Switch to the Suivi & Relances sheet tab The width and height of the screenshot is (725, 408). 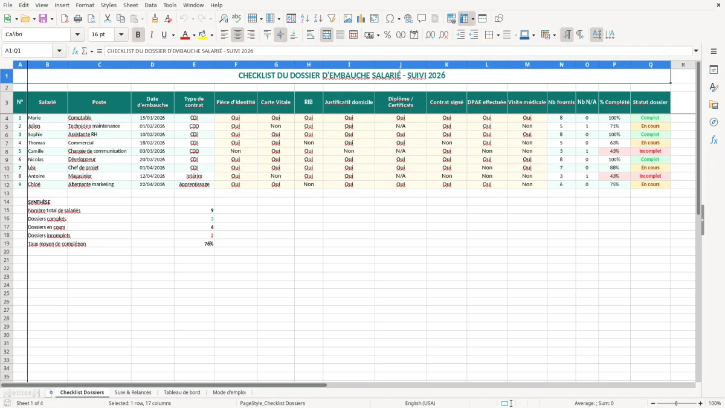click(133, 392)
